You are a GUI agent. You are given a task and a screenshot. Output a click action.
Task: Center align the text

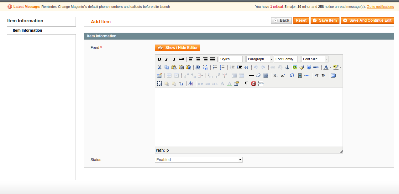[198, 59]
